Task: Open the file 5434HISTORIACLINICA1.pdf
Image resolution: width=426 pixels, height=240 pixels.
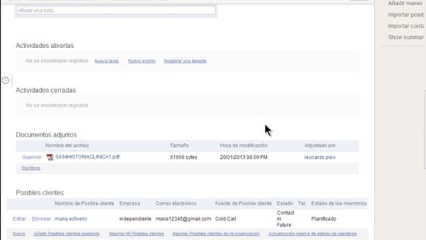Action: click(87, 157)
